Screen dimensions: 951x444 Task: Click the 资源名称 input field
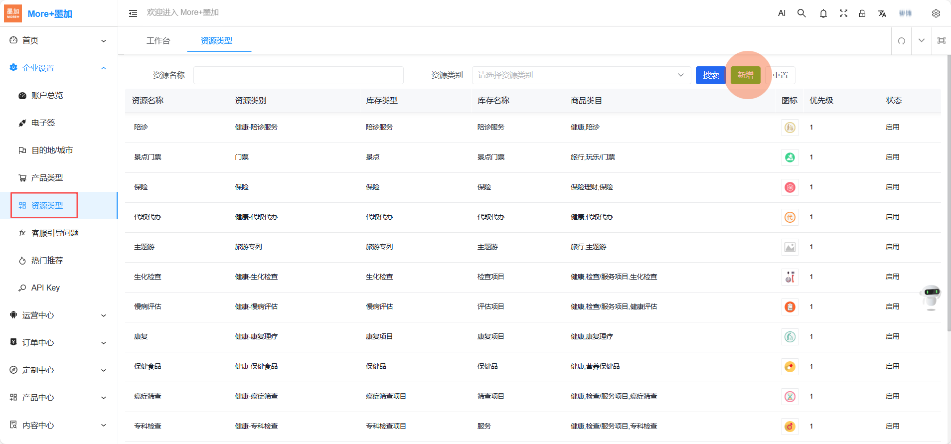(298, 75)
